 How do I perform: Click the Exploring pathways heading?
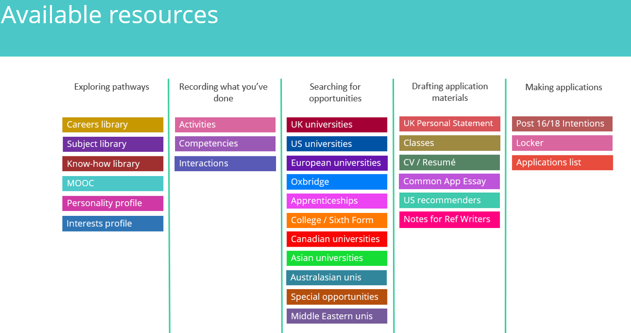(x=112, y=87)
